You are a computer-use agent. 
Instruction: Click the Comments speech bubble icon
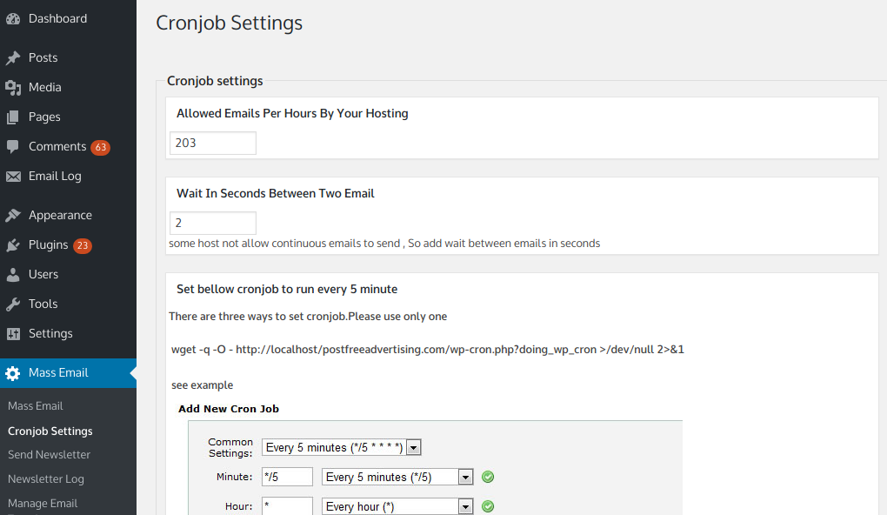coord(13,147)
